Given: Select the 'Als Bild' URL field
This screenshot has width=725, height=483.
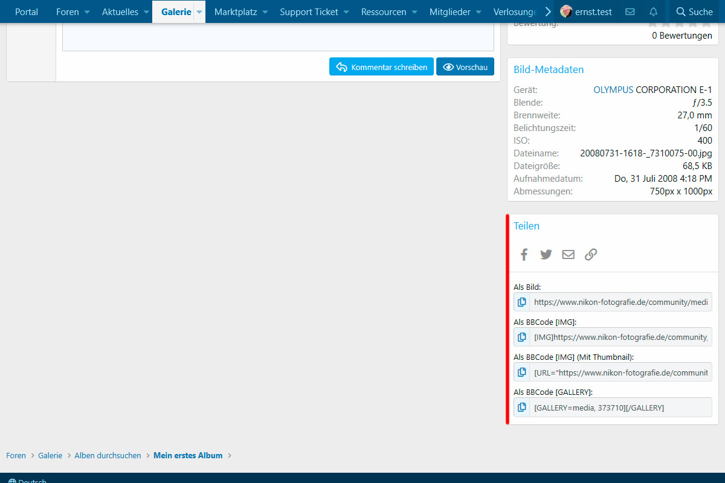Looking at the screenshot, I should pos(620,302).
